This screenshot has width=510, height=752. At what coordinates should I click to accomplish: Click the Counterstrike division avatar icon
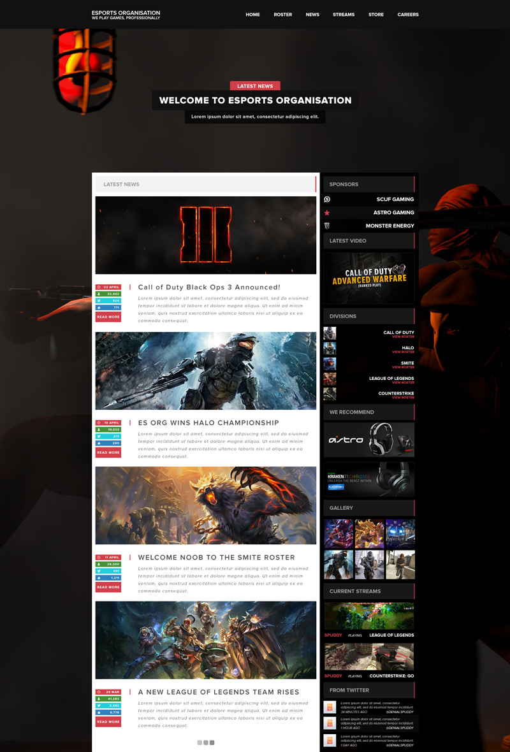(x=330, y=394)
